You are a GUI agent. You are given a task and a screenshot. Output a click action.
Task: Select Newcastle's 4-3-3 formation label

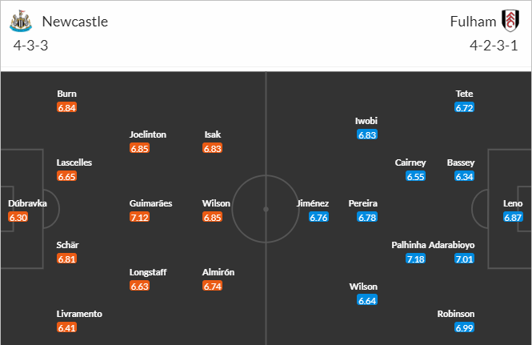tap(33, 46)
